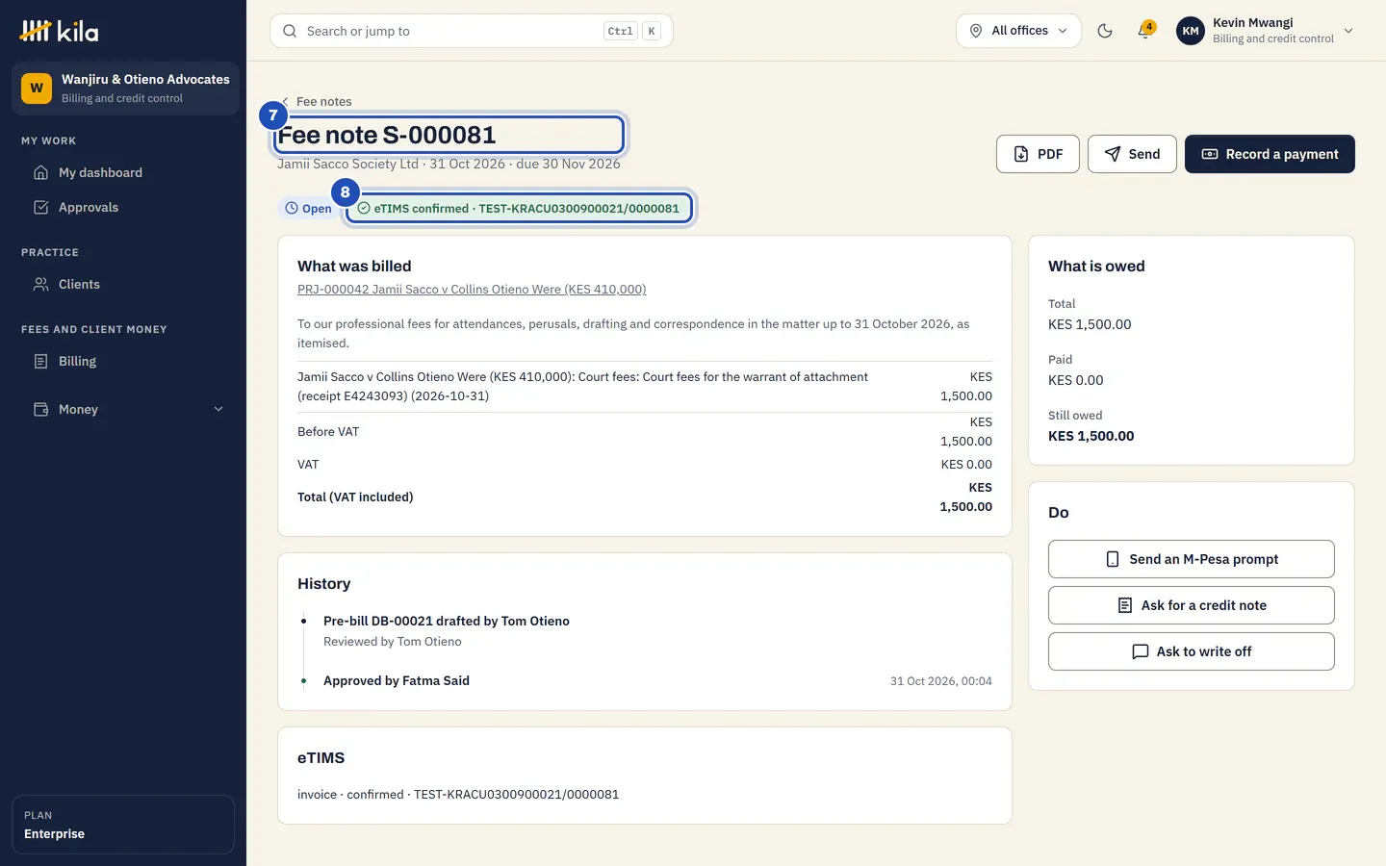The image size is (1386, 866).
Task: Open PRJ-000042 matter link
Action: [x=472, y=289]
